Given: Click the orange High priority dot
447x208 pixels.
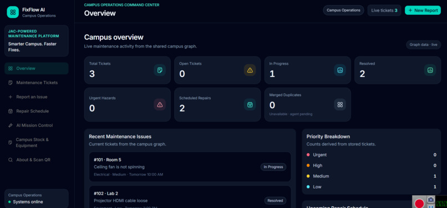Looking at the screenshot, I should (x=308, y=165).
